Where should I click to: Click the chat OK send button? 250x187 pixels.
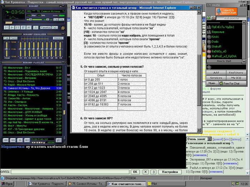click(x=135, y=172)
